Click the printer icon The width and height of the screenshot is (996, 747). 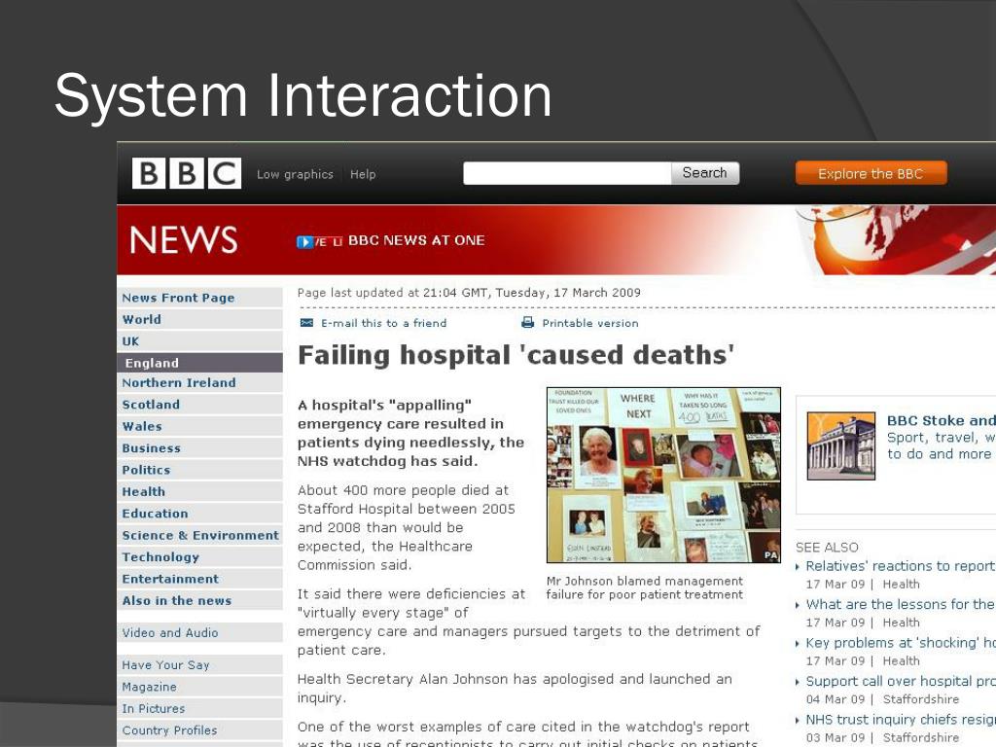tap(527, 323)
